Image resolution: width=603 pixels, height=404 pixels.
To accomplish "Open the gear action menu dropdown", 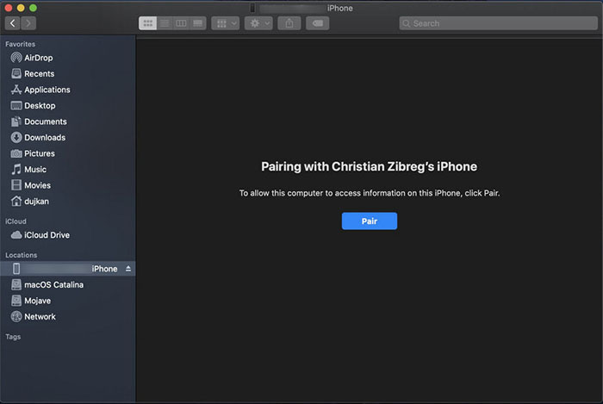I will (258, 23).
